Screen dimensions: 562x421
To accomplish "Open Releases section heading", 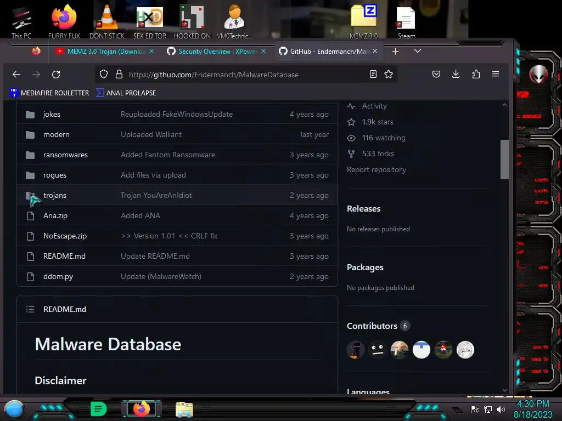I will point(363,209).
